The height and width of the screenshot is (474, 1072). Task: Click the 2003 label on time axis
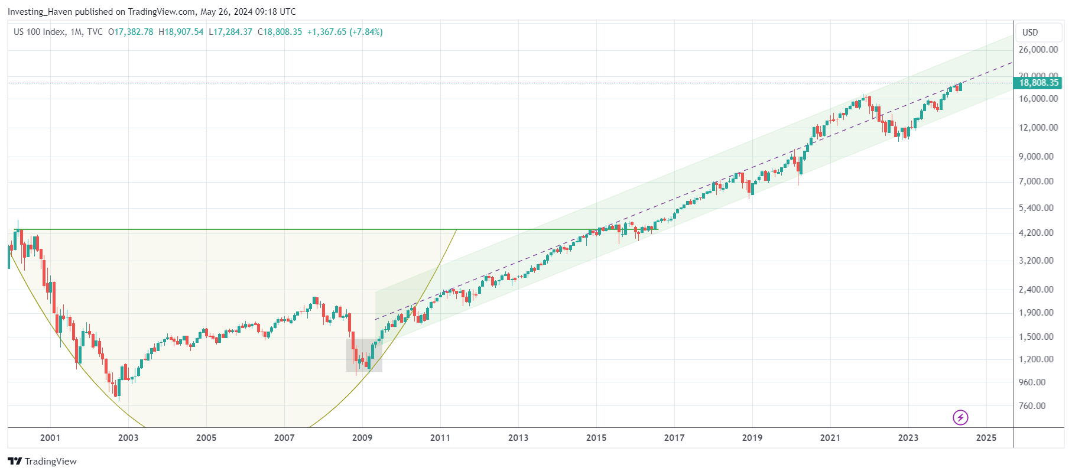128,438
